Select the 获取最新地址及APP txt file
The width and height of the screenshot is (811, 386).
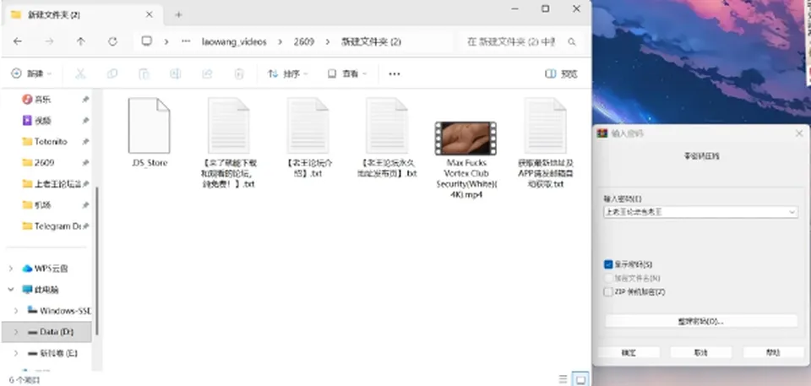545,142
